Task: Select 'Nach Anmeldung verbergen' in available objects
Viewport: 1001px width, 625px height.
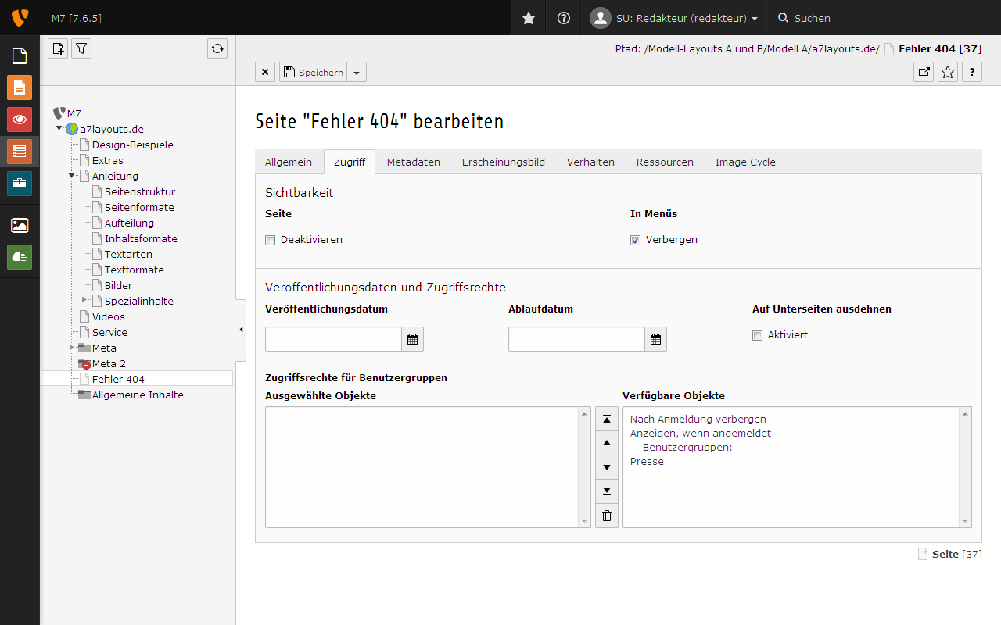Action: coord(698,420)
